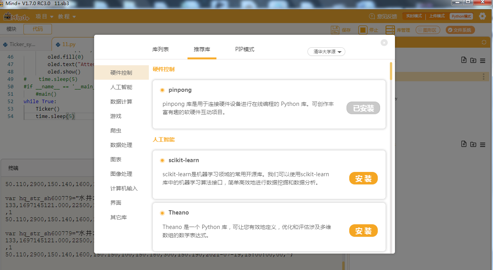The width and height of the screenshot is (493, 270).
Task: Open the 清华大学源 mirror source dropdown
Action: point(327,52)
